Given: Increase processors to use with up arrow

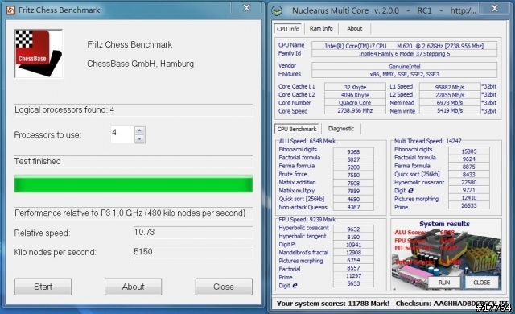Looking at the screenshot, I should coord(139,130).
